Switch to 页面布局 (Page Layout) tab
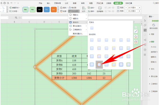159x105 pixels. [x=57, y=3]
